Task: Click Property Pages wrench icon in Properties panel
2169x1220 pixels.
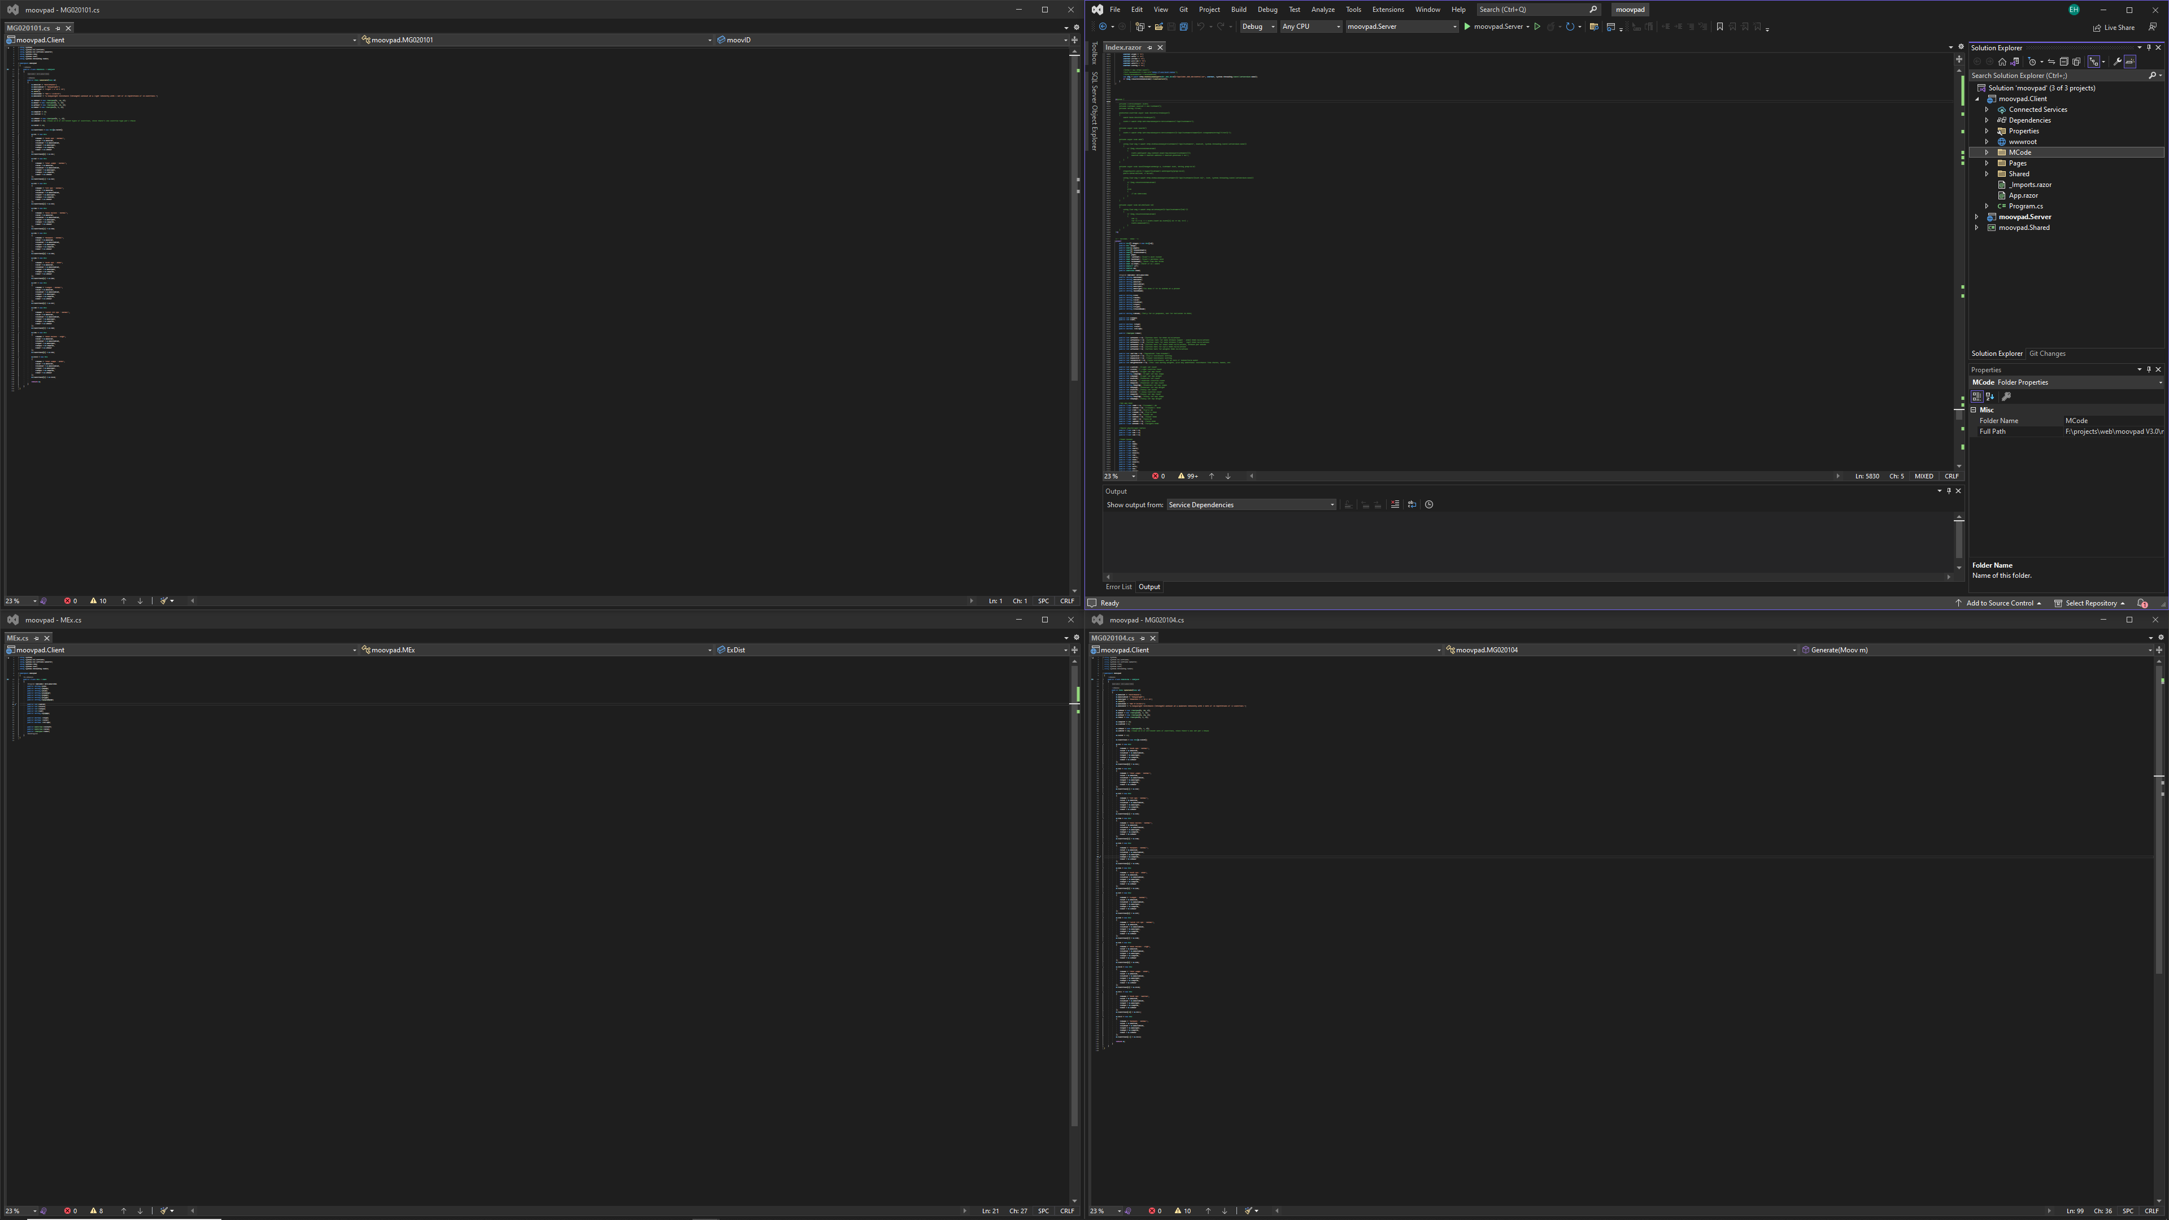Action: tap(2006, 396)
